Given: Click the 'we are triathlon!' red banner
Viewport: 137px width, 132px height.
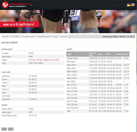Looking at the screenshot, I should [20, 24].
